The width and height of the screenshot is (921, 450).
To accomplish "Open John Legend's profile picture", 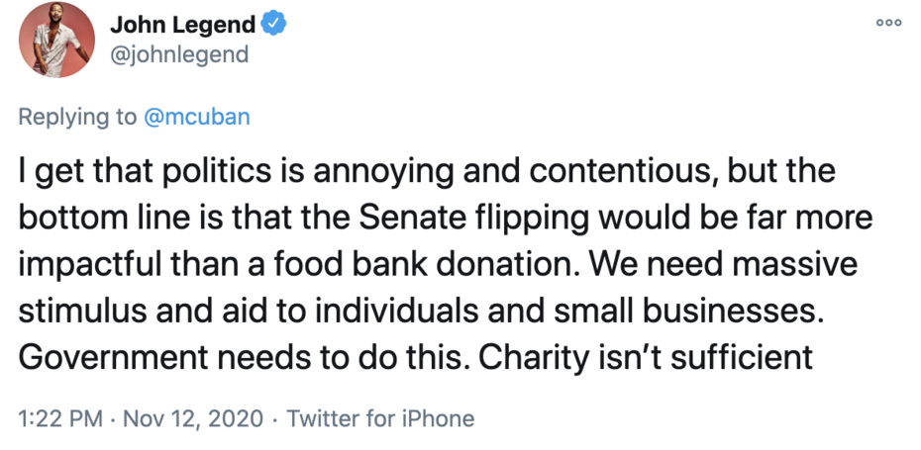I will (x=56, y=41).
